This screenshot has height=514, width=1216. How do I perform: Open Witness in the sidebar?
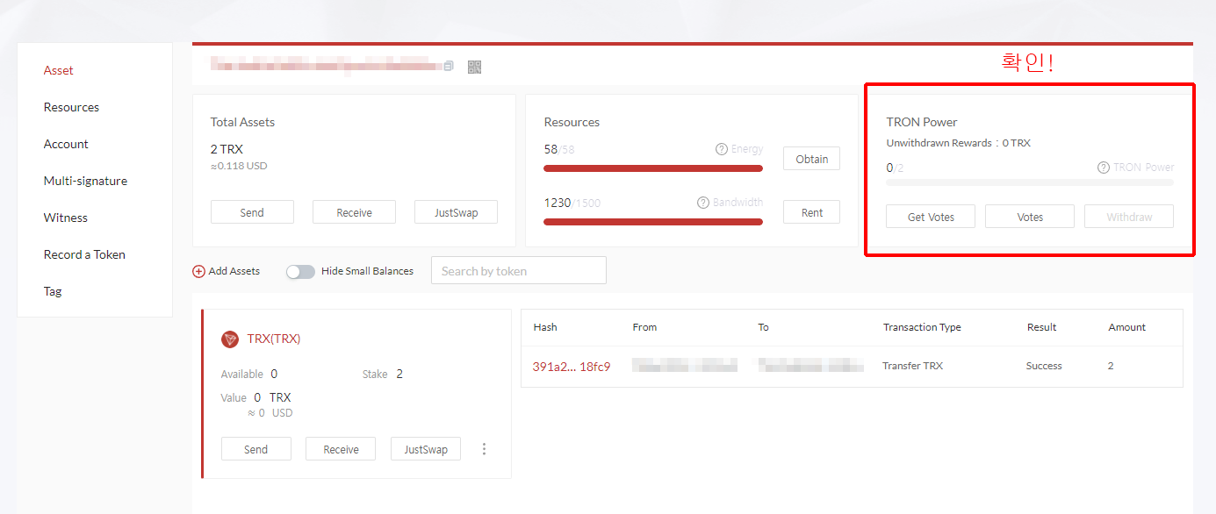coord(66,218)
